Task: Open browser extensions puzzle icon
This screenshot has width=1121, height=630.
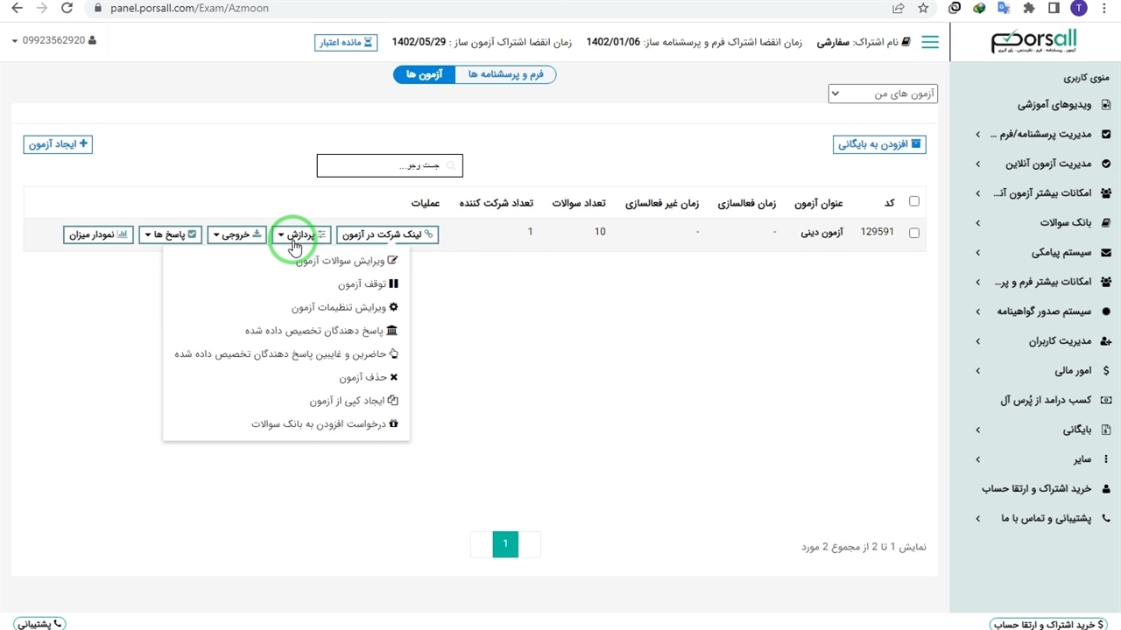Action: coord(1029,8)
